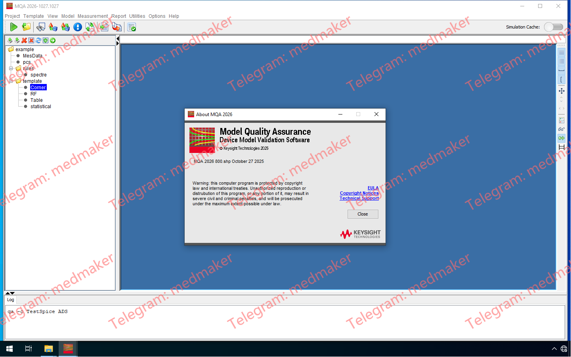Click the four-way move arrows icon
The width and height of the screenshot is (571, 357).
click(561, 91)
